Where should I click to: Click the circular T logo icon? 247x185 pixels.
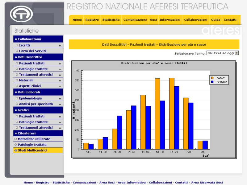[21, 14]
